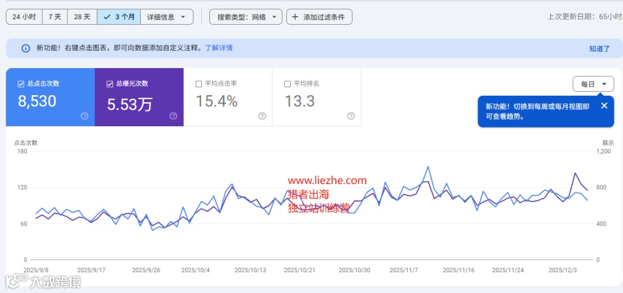Image resolution: width=623 pixels, height=293 pixels.
Task: Click the 15.4% average CTR value
Action: pos(217,102)
